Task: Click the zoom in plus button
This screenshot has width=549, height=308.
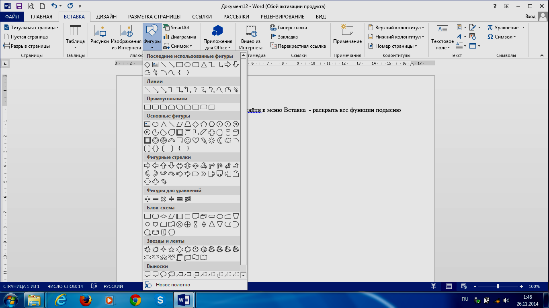Action: click(521, 286)
